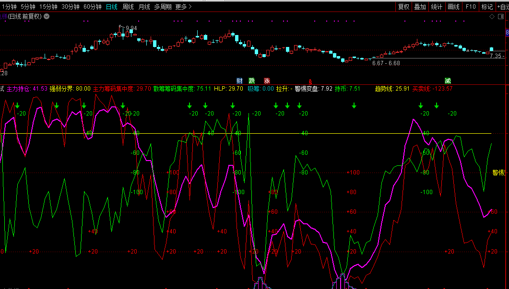Expand 更多 period options
The height and width of the screenshot is (289, 509).
click(x=183, y=7)
